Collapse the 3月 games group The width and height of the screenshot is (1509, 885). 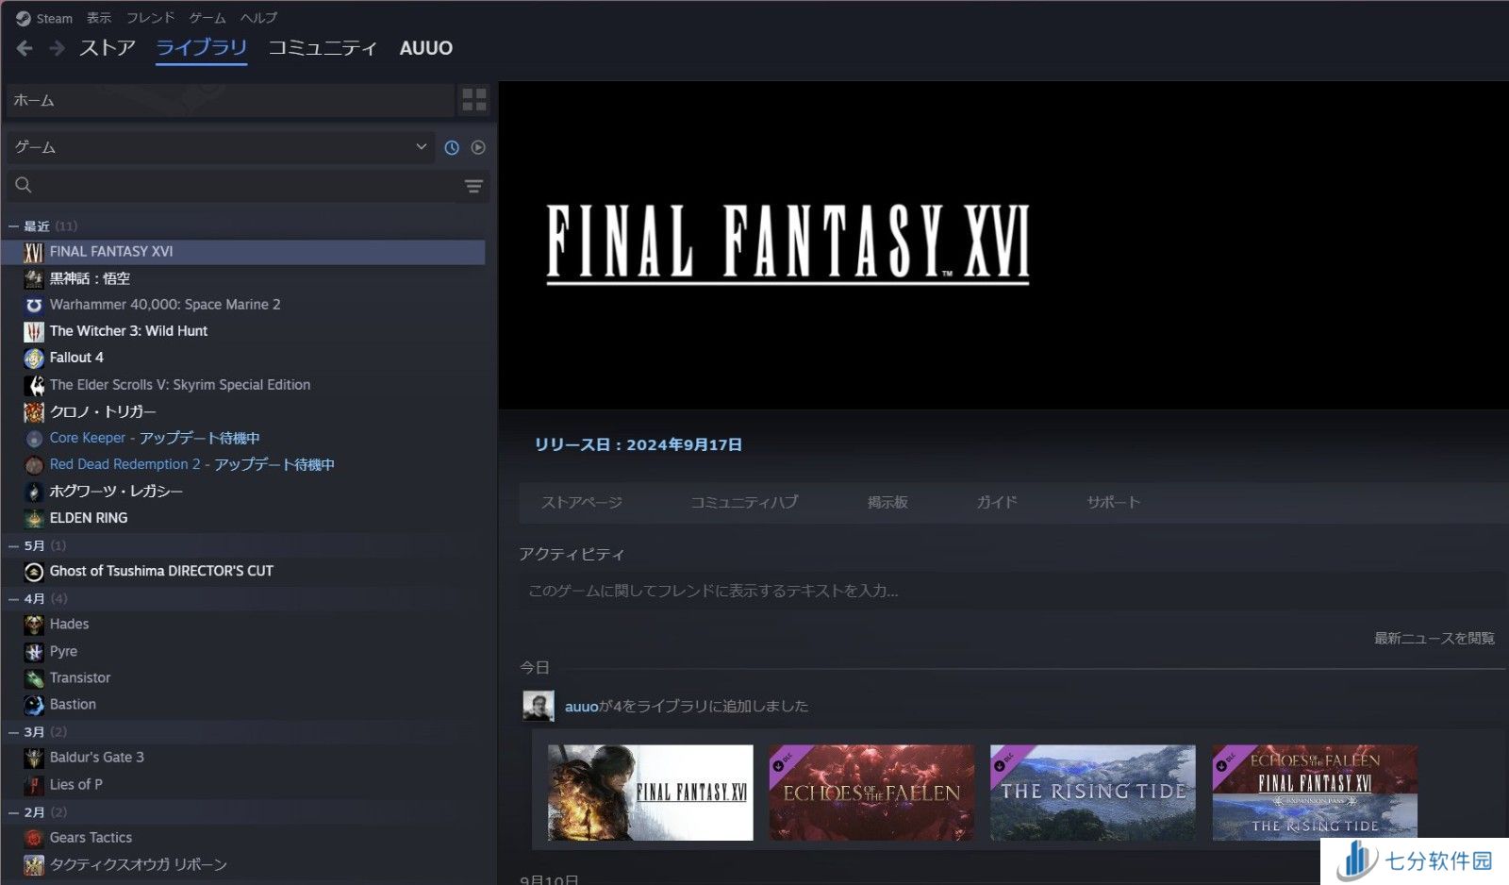(x=13, y=732)
